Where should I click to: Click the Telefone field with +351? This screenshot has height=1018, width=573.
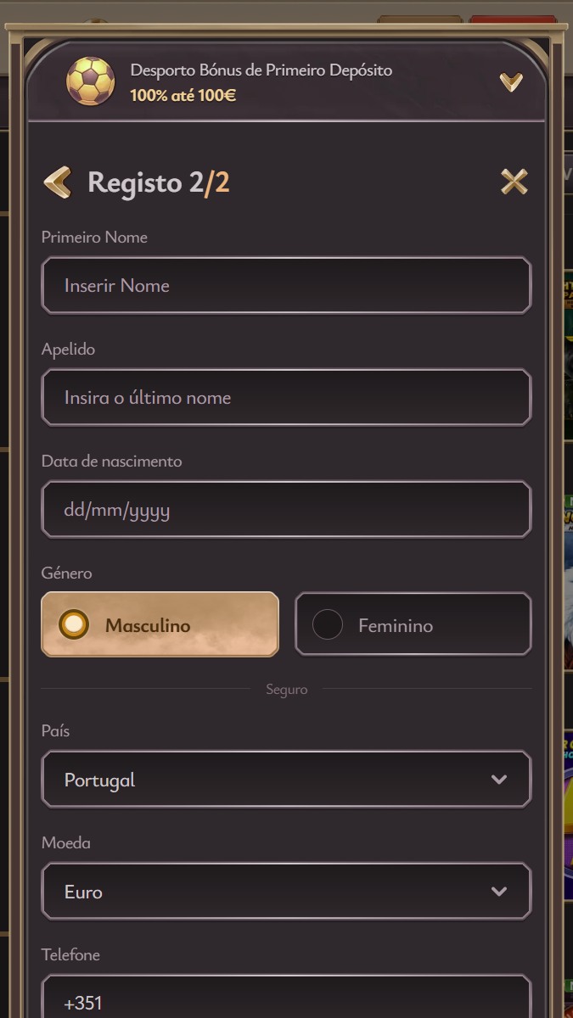tap(286, 1001)
